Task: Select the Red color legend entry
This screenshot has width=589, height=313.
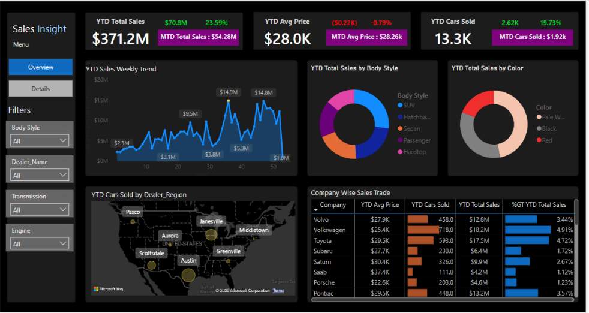Action: tap(544, 140)
